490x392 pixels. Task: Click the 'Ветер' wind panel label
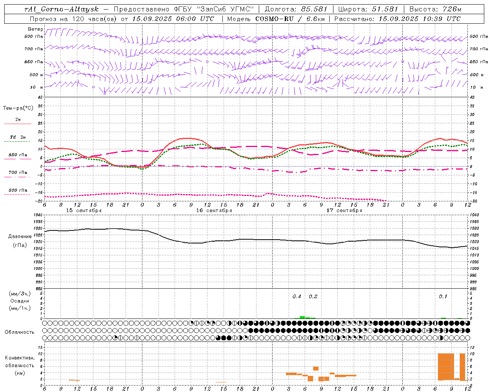(x=35, y=29)
